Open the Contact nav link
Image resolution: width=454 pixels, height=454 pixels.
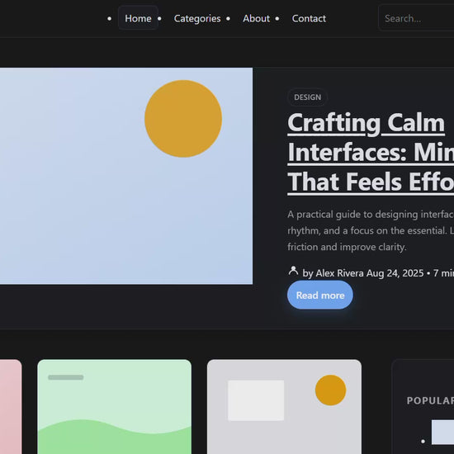point(309,18)
